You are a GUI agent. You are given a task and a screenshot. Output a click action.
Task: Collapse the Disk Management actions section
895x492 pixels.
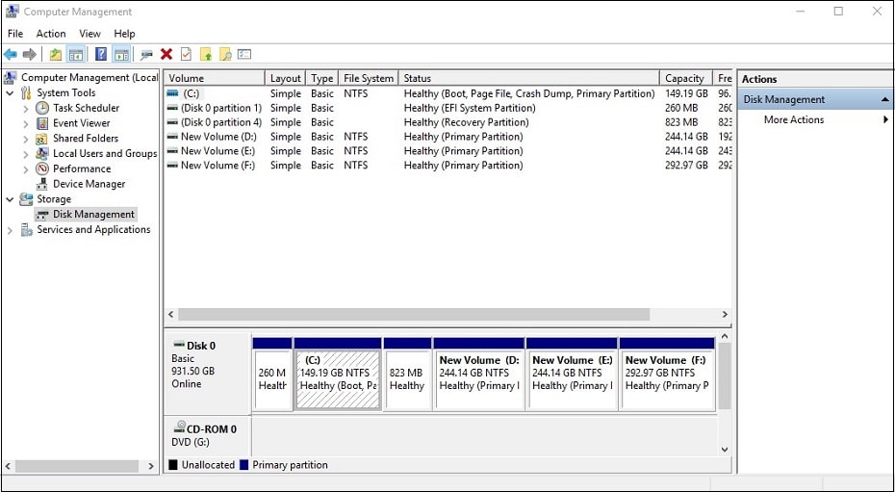pos(884,99)
